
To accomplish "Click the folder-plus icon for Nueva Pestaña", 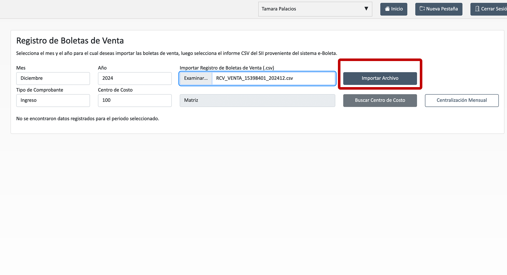I will 422,9.
